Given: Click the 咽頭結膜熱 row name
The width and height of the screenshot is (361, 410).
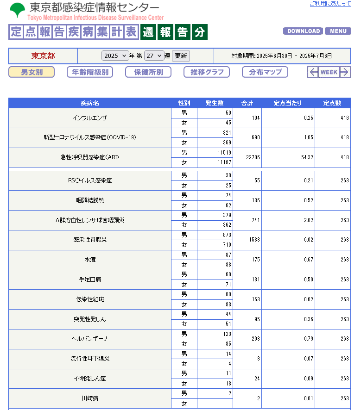Looking at the screenshot, I should click(x=90, y=200).
